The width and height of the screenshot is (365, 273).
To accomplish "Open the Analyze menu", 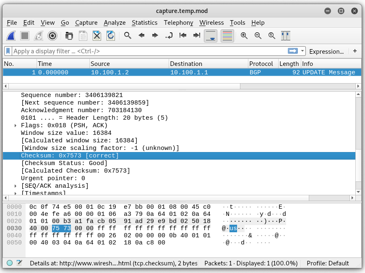I will pyautogui.click(x=115, y=23).
